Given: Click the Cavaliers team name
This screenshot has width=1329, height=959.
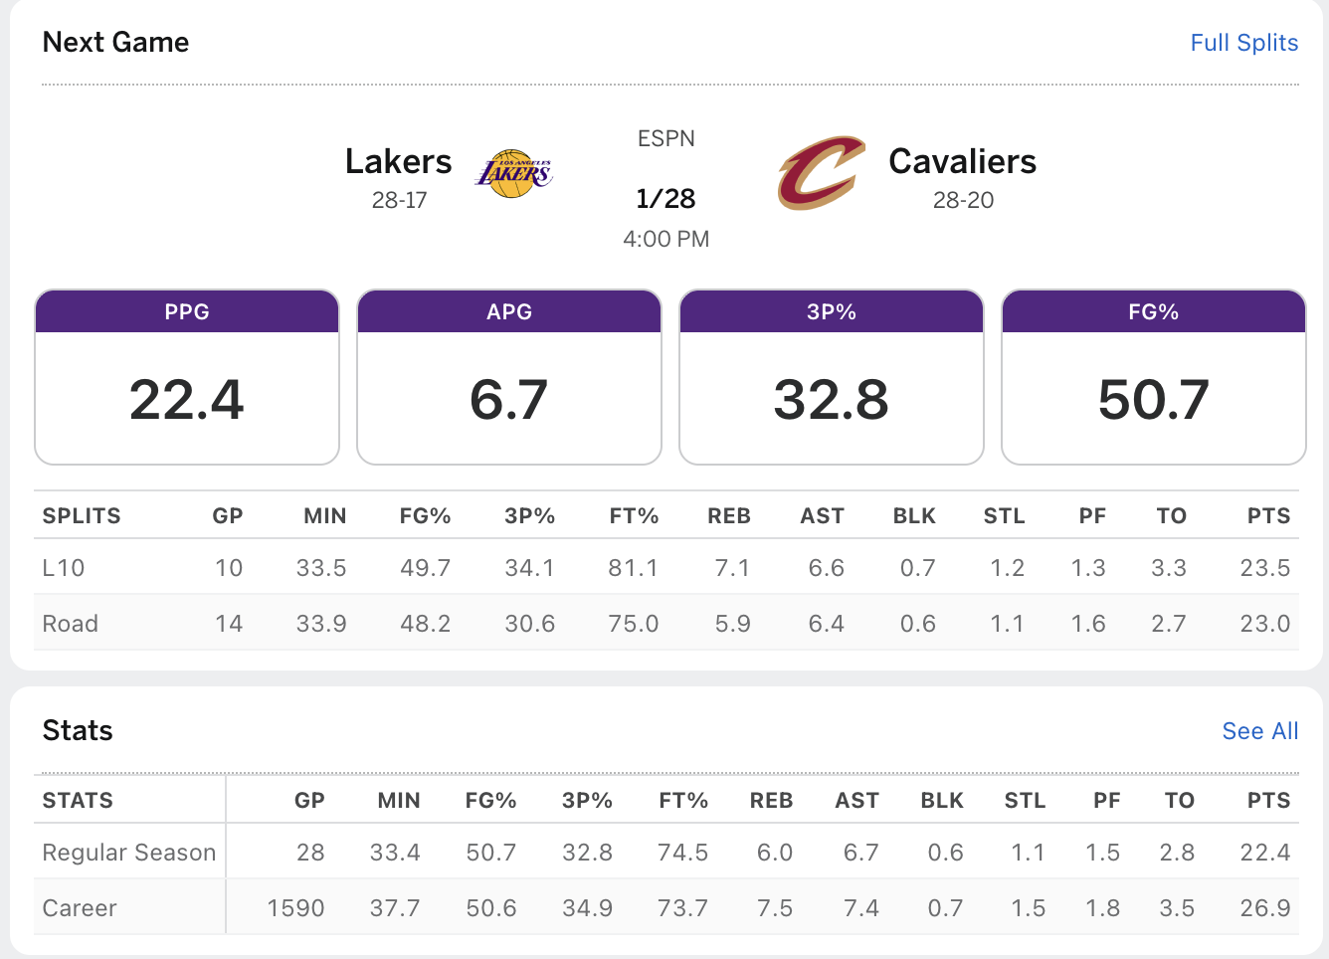Looking at the screenshot, I should tap(962, 161).
